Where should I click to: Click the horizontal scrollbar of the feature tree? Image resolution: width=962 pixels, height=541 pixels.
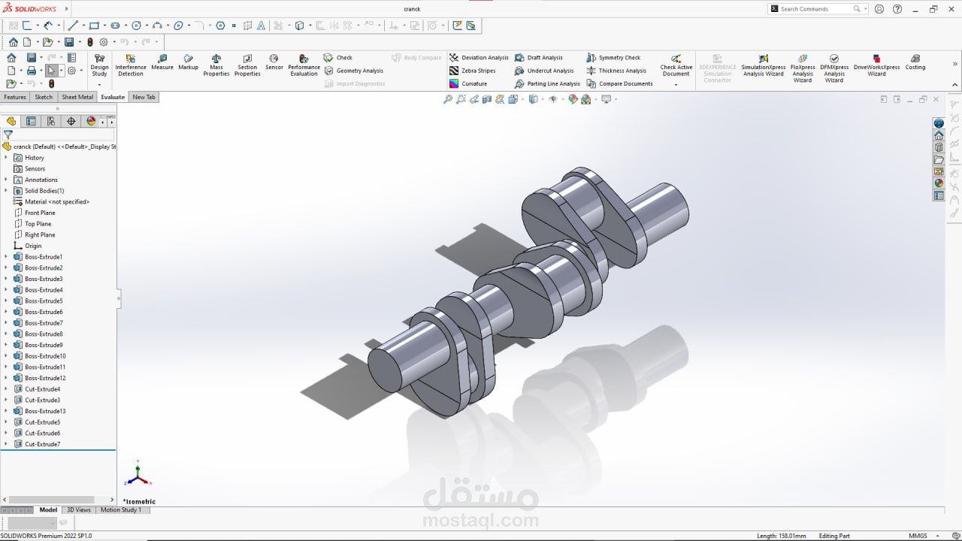(x=52, y=500)
